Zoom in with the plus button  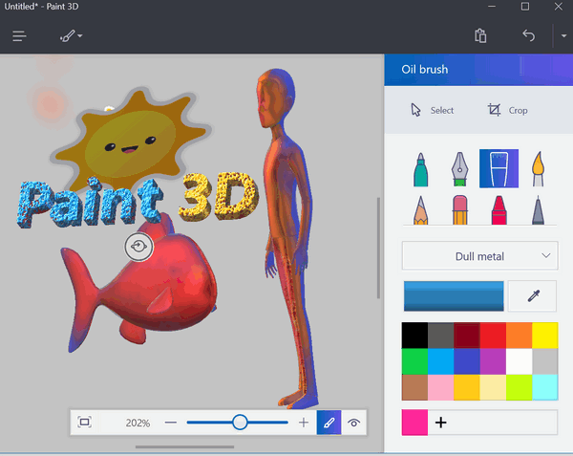(x=304, y=423)
